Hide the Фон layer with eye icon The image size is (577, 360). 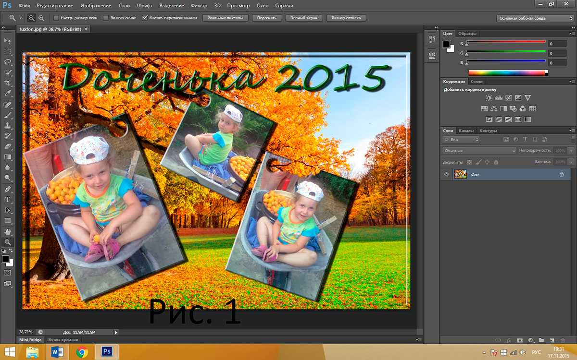(446, 174)
